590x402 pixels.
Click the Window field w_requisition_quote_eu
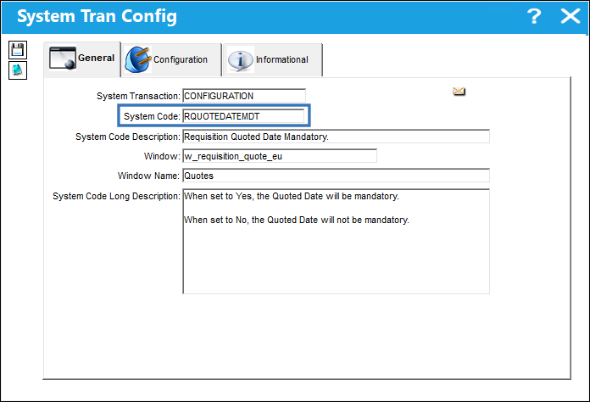[x=280, y=156]
